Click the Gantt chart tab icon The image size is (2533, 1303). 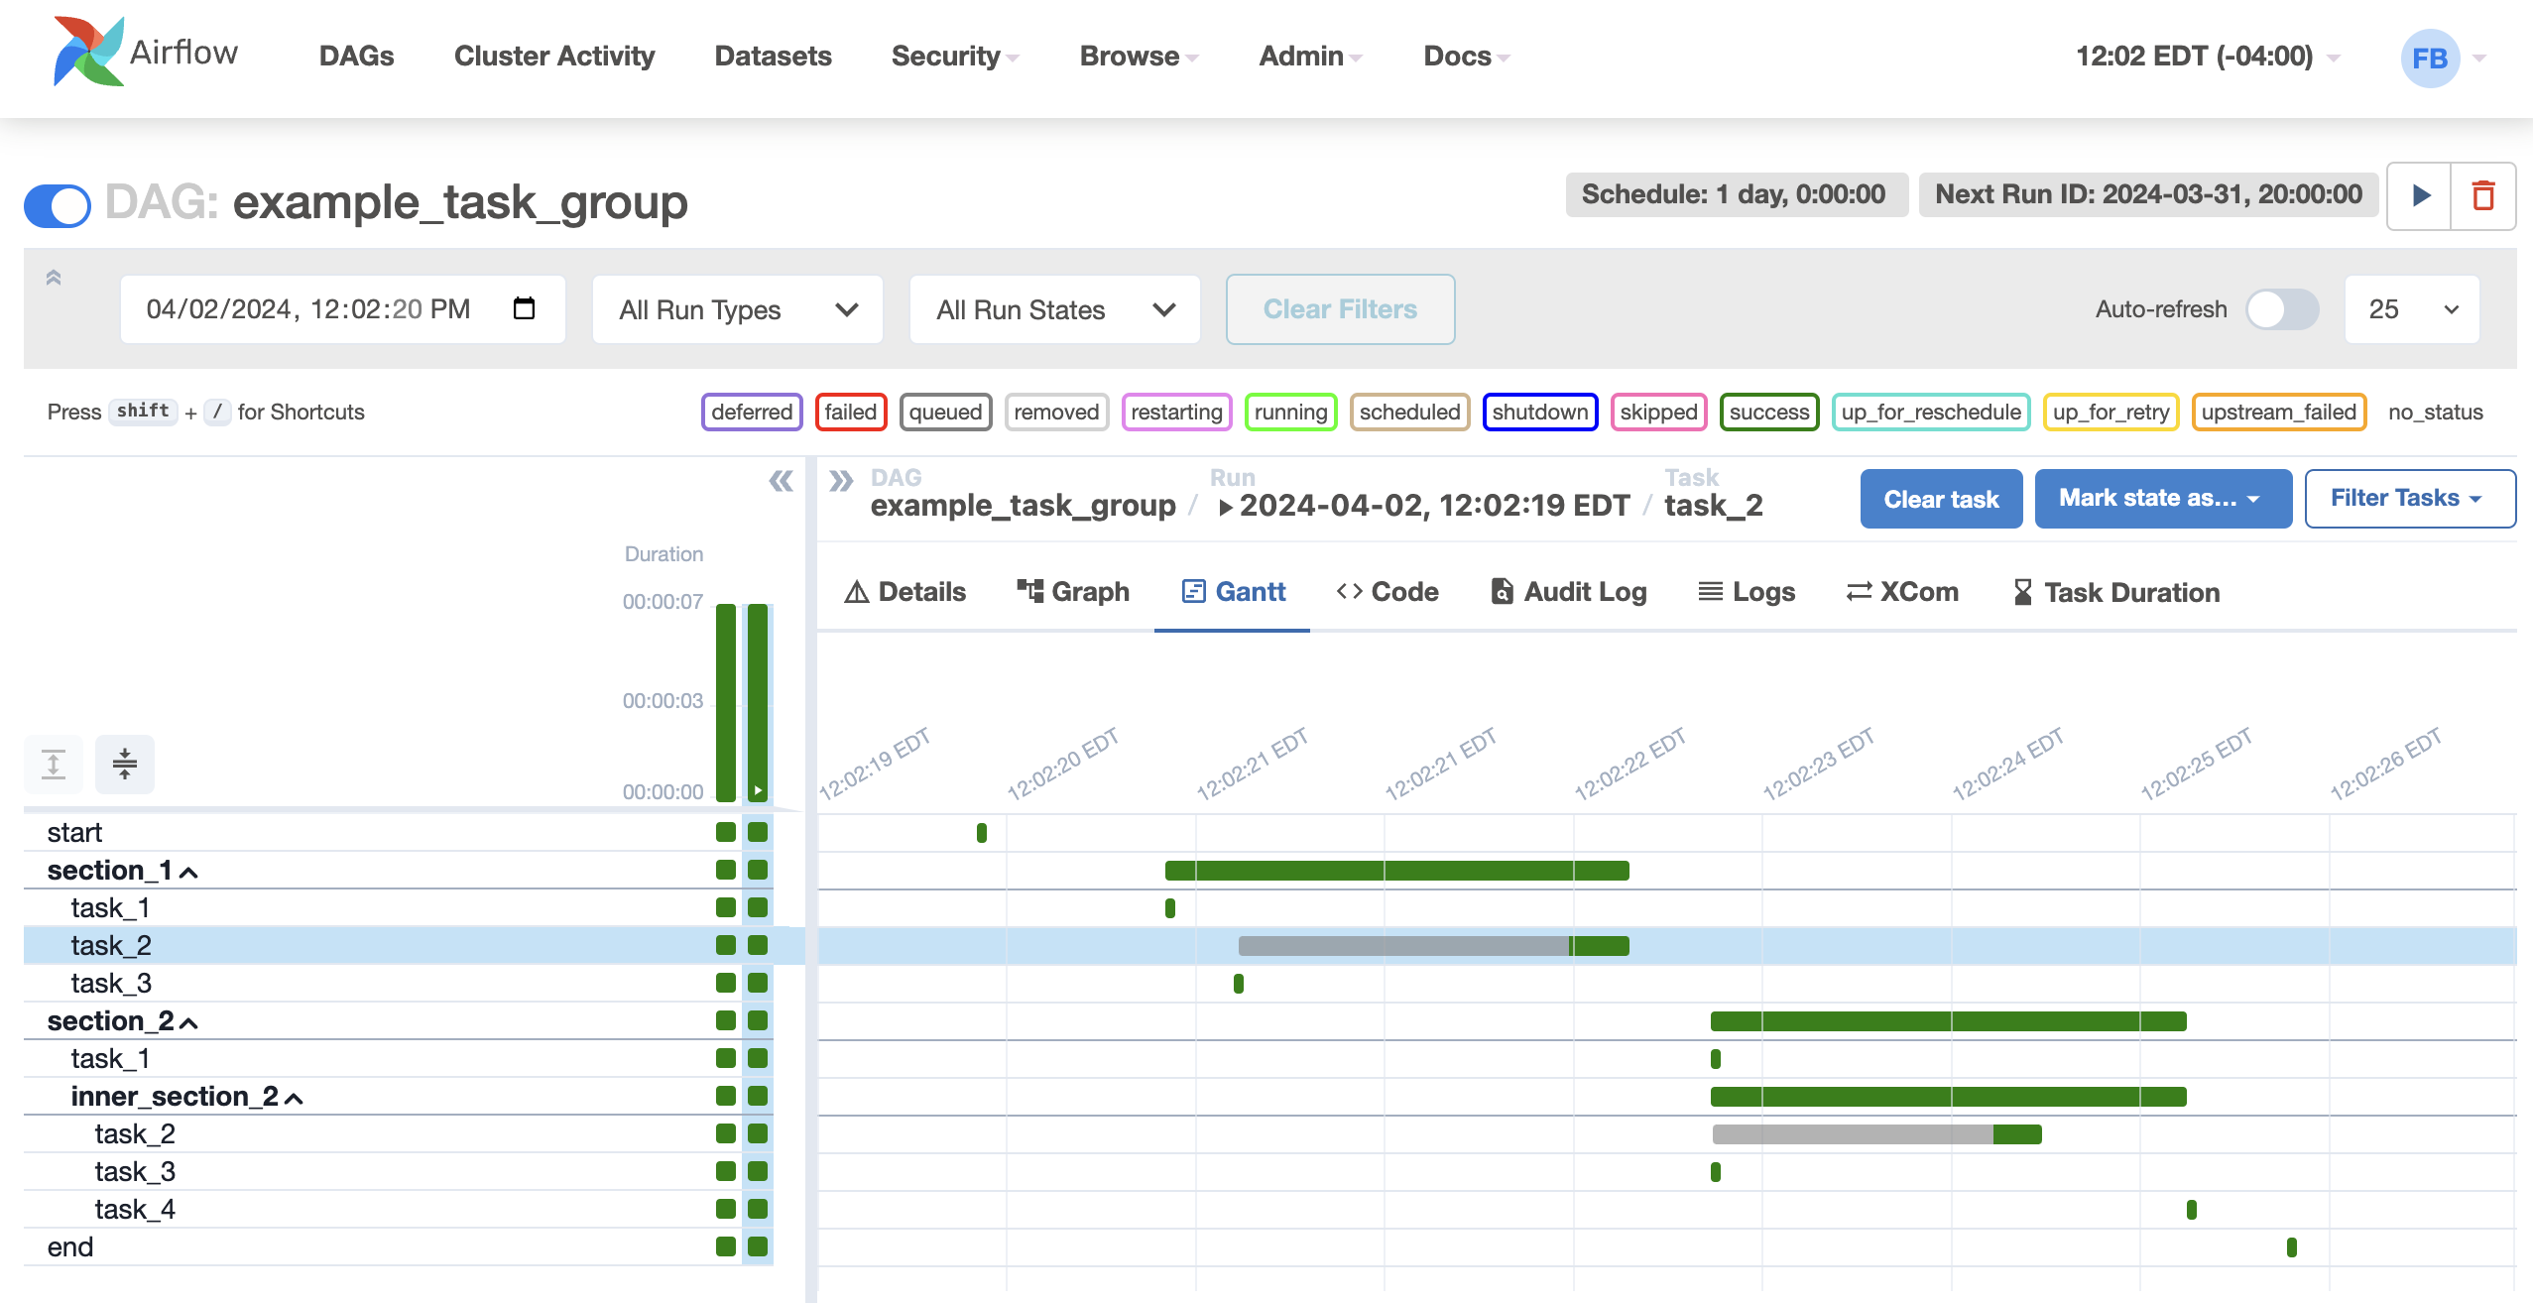pyautogui.click(x=1192, y=592)
